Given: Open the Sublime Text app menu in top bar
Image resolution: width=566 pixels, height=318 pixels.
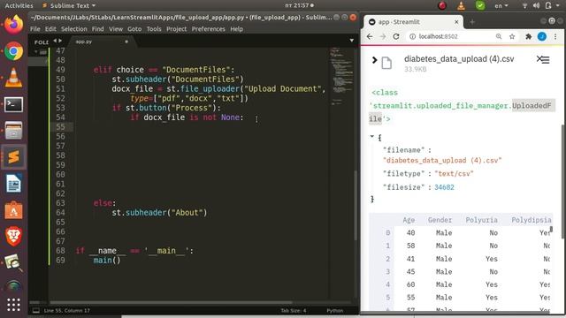Looking at the screenshot, I should coord(69,5).
